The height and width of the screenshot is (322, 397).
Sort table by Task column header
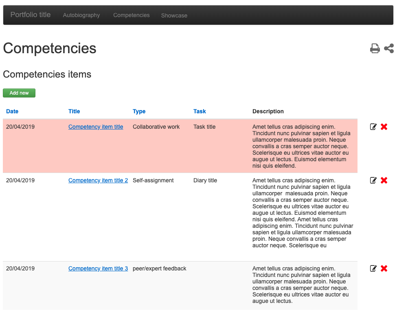pos(200,112)
